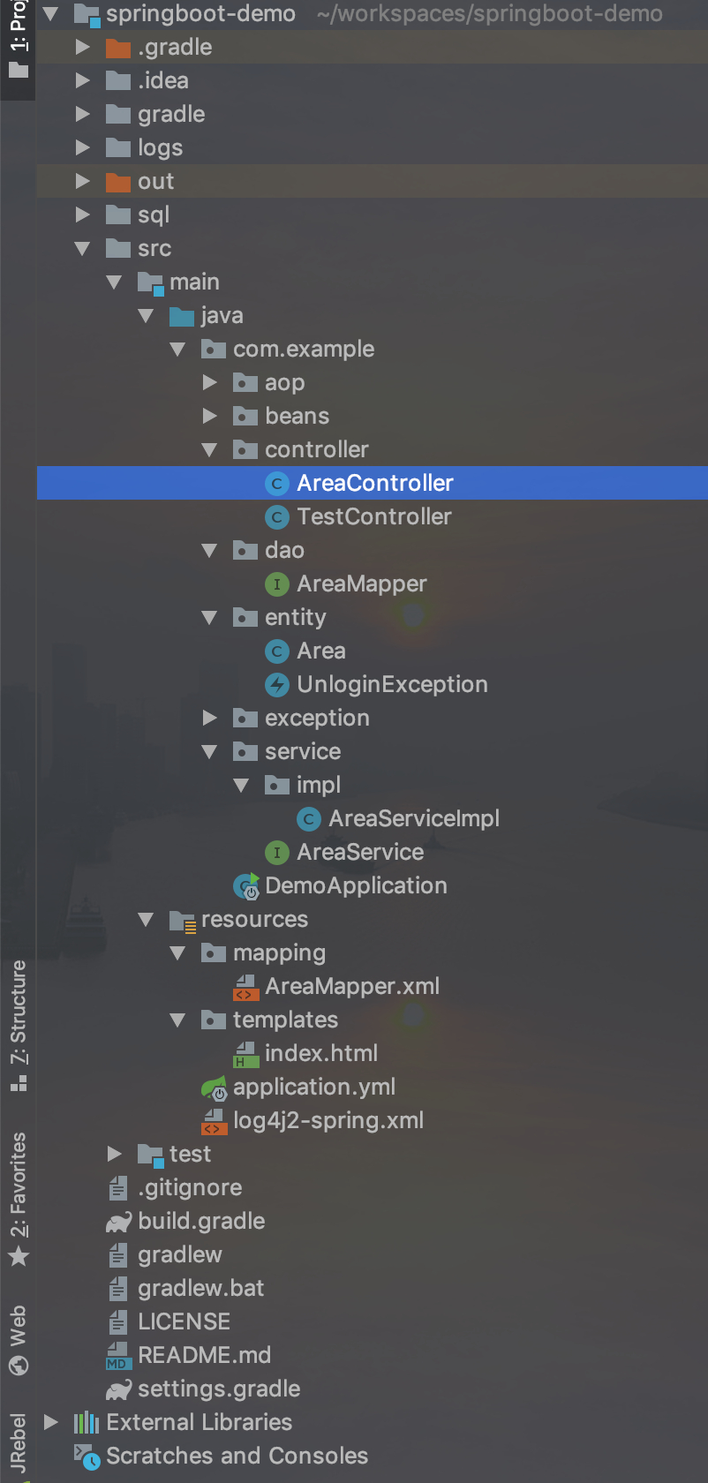The height and width of the screenshot is (1483, 708).
Task: Click the External Libraries bar-chart icon
Action: pos(87,1423)
